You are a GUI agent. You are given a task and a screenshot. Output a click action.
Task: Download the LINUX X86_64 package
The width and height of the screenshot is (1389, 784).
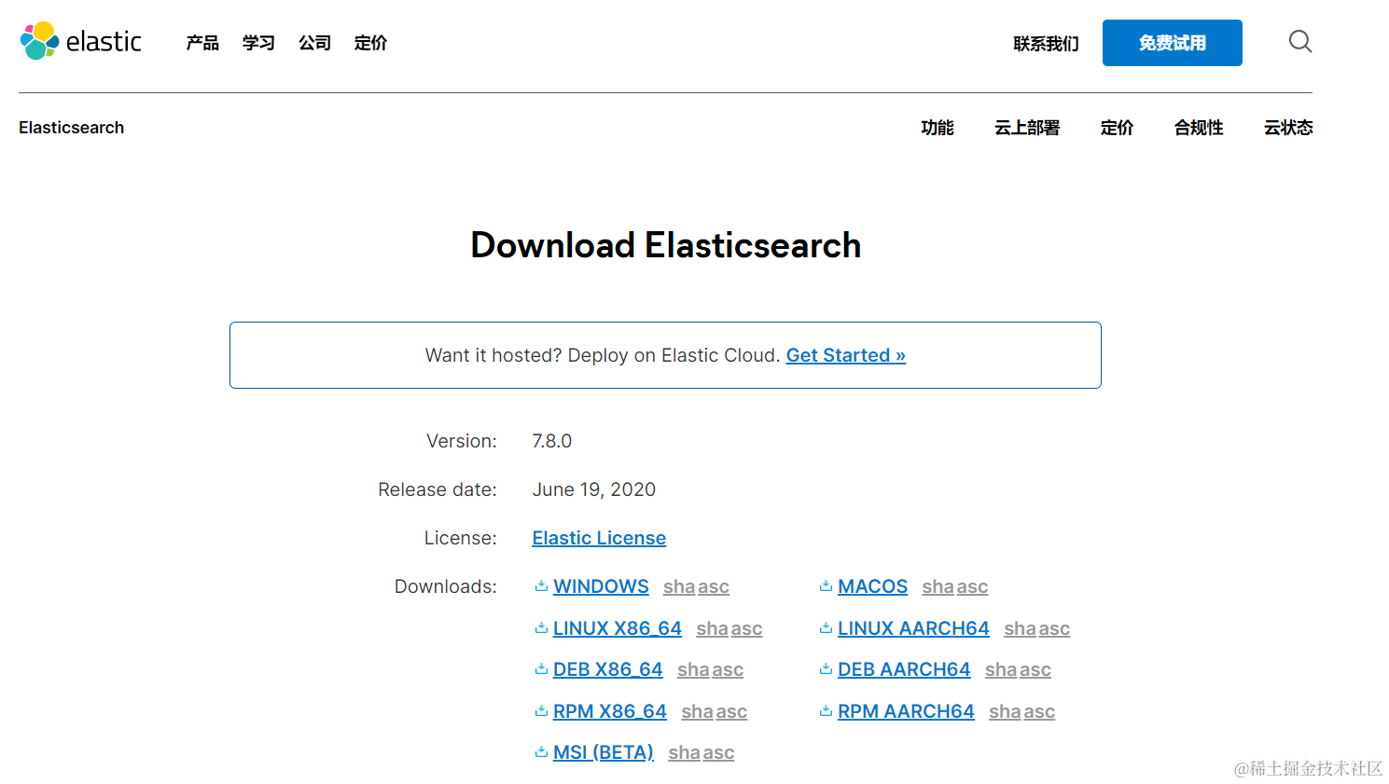click(618, 628)
